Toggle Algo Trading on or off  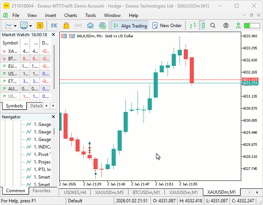click(130, 26)
